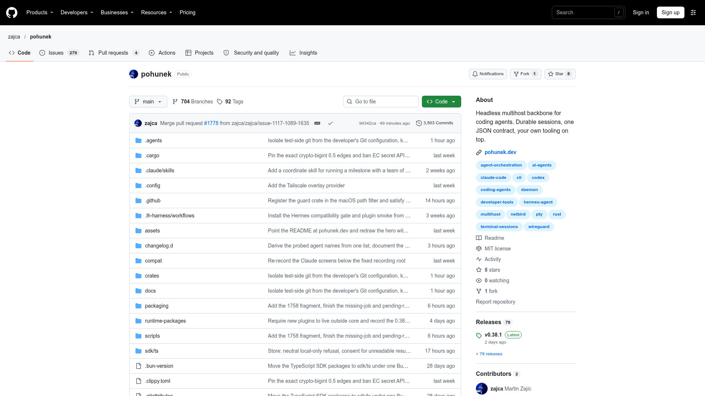This screenshot has width=705, height=396.
Task: Click the wireguard topic tag
Action: (x=539, y=227)
